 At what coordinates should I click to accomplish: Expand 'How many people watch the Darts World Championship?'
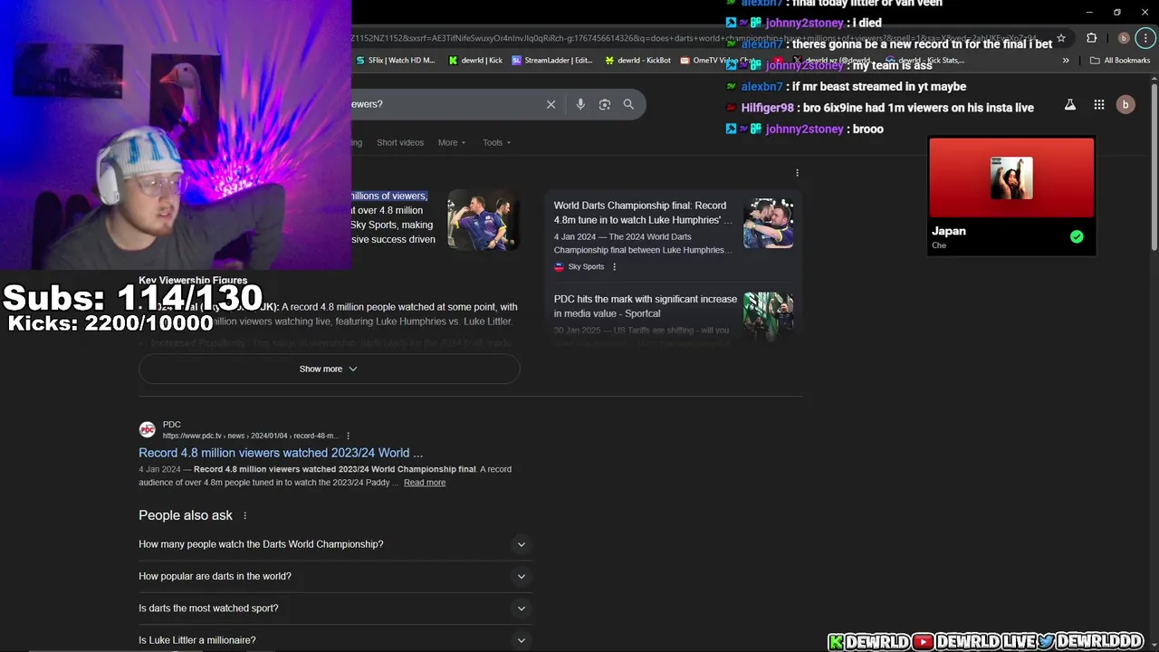coord(333,544)
